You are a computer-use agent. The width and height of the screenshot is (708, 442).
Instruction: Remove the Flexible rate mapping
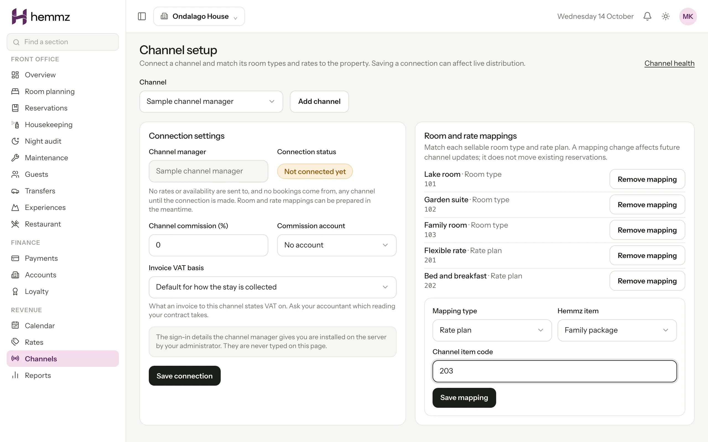point(647,255)
